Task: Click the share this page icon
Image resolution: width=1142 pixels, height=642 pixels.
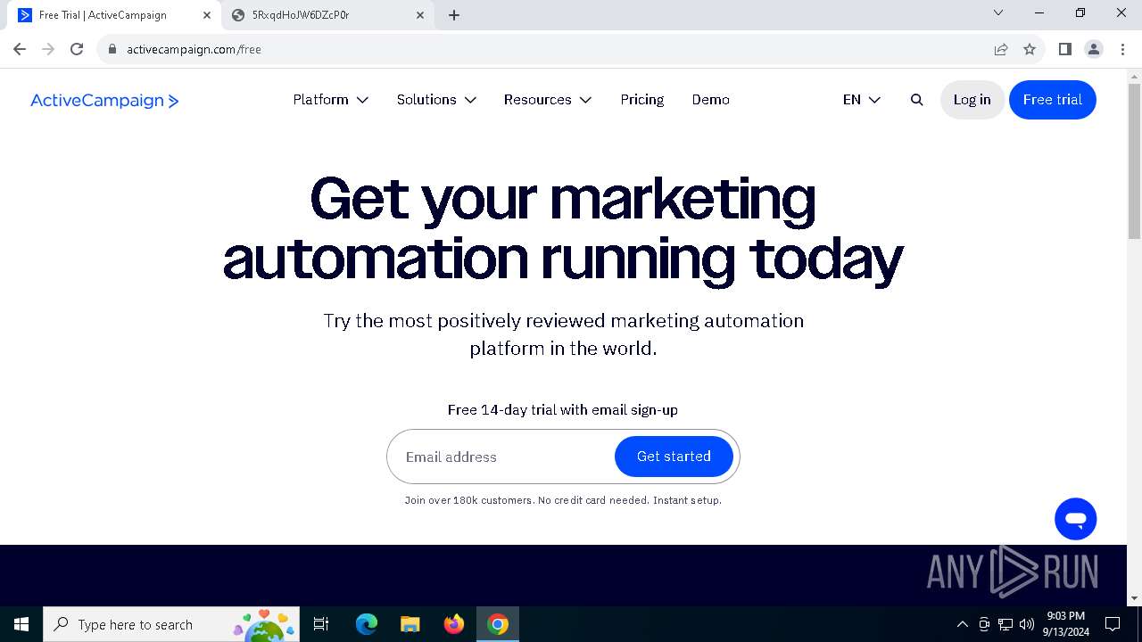Action: (1001, 49)
